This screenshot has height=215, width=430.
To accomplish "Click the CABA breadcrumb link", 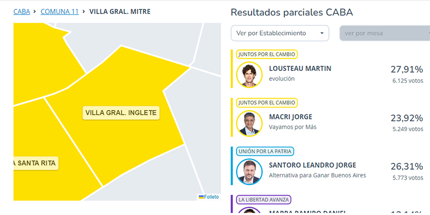I will [x=21, y=12].
